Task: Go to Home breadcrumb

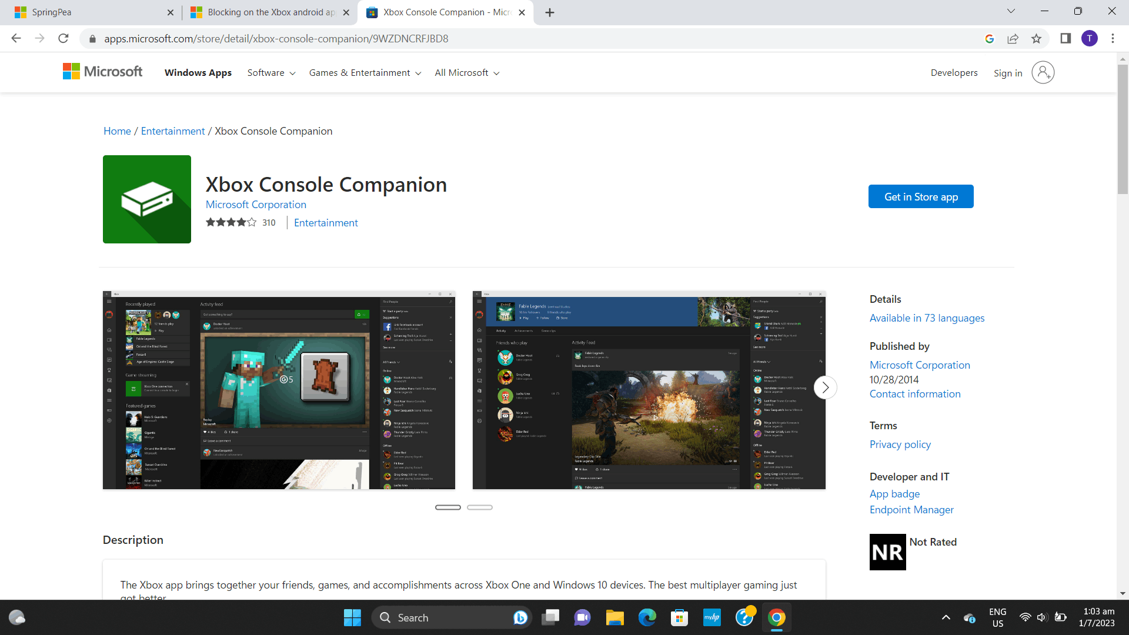Action: tap(117, 131)
